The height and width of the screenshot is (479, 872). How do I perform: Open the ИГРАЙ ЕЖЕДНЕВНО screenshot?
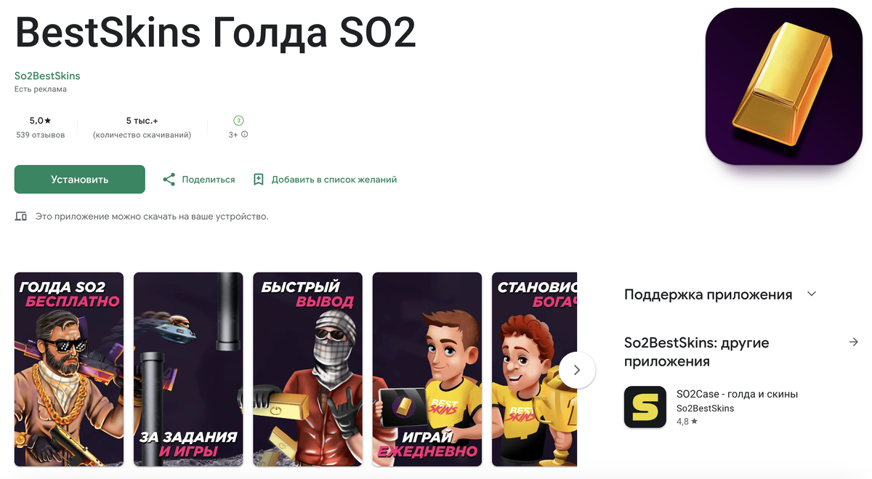[x=427, y=369]
